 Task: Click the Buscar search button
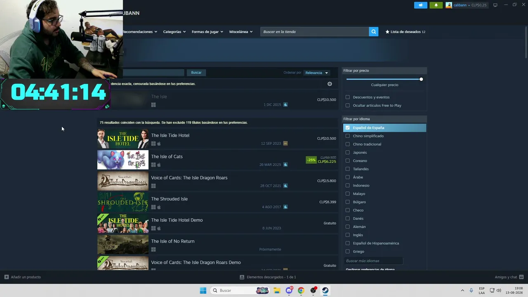pyautogui.click(x=196, y=73)
